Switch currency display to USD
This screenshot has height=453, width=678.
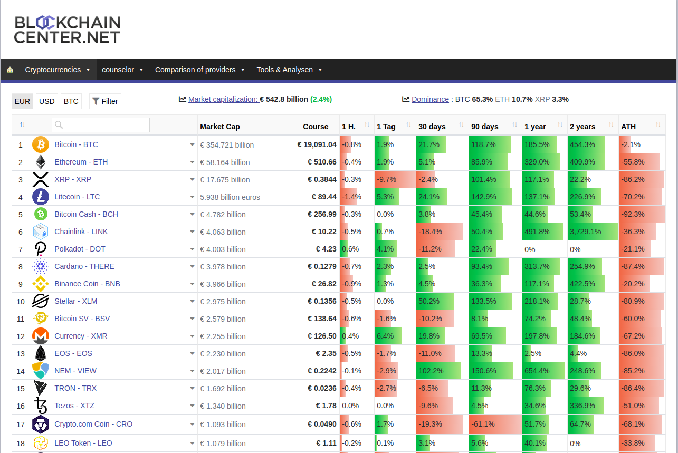click(x=46, y=101)
